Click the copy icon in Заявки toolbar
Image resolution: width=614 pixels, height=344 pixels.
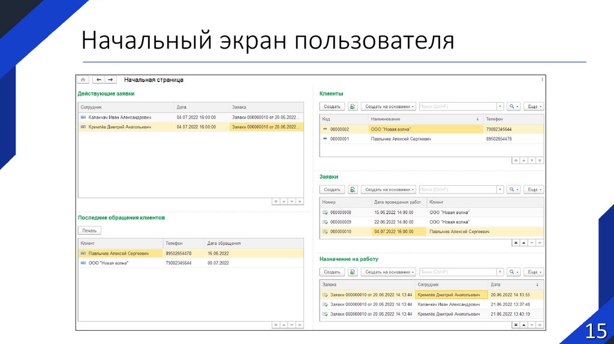pyautogui.click(x=353, y=189)
